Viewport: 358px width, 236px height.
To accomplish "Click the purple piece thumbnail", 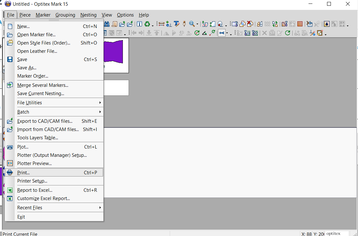I will pos(114,52).
